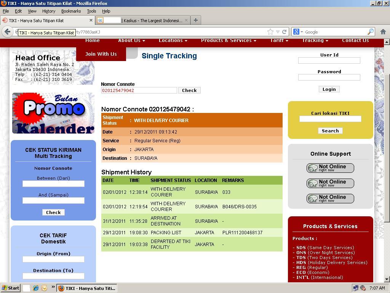390x293 pixels.
Task: Click the remark B046/DRS-0035
Action: [240, 206]
